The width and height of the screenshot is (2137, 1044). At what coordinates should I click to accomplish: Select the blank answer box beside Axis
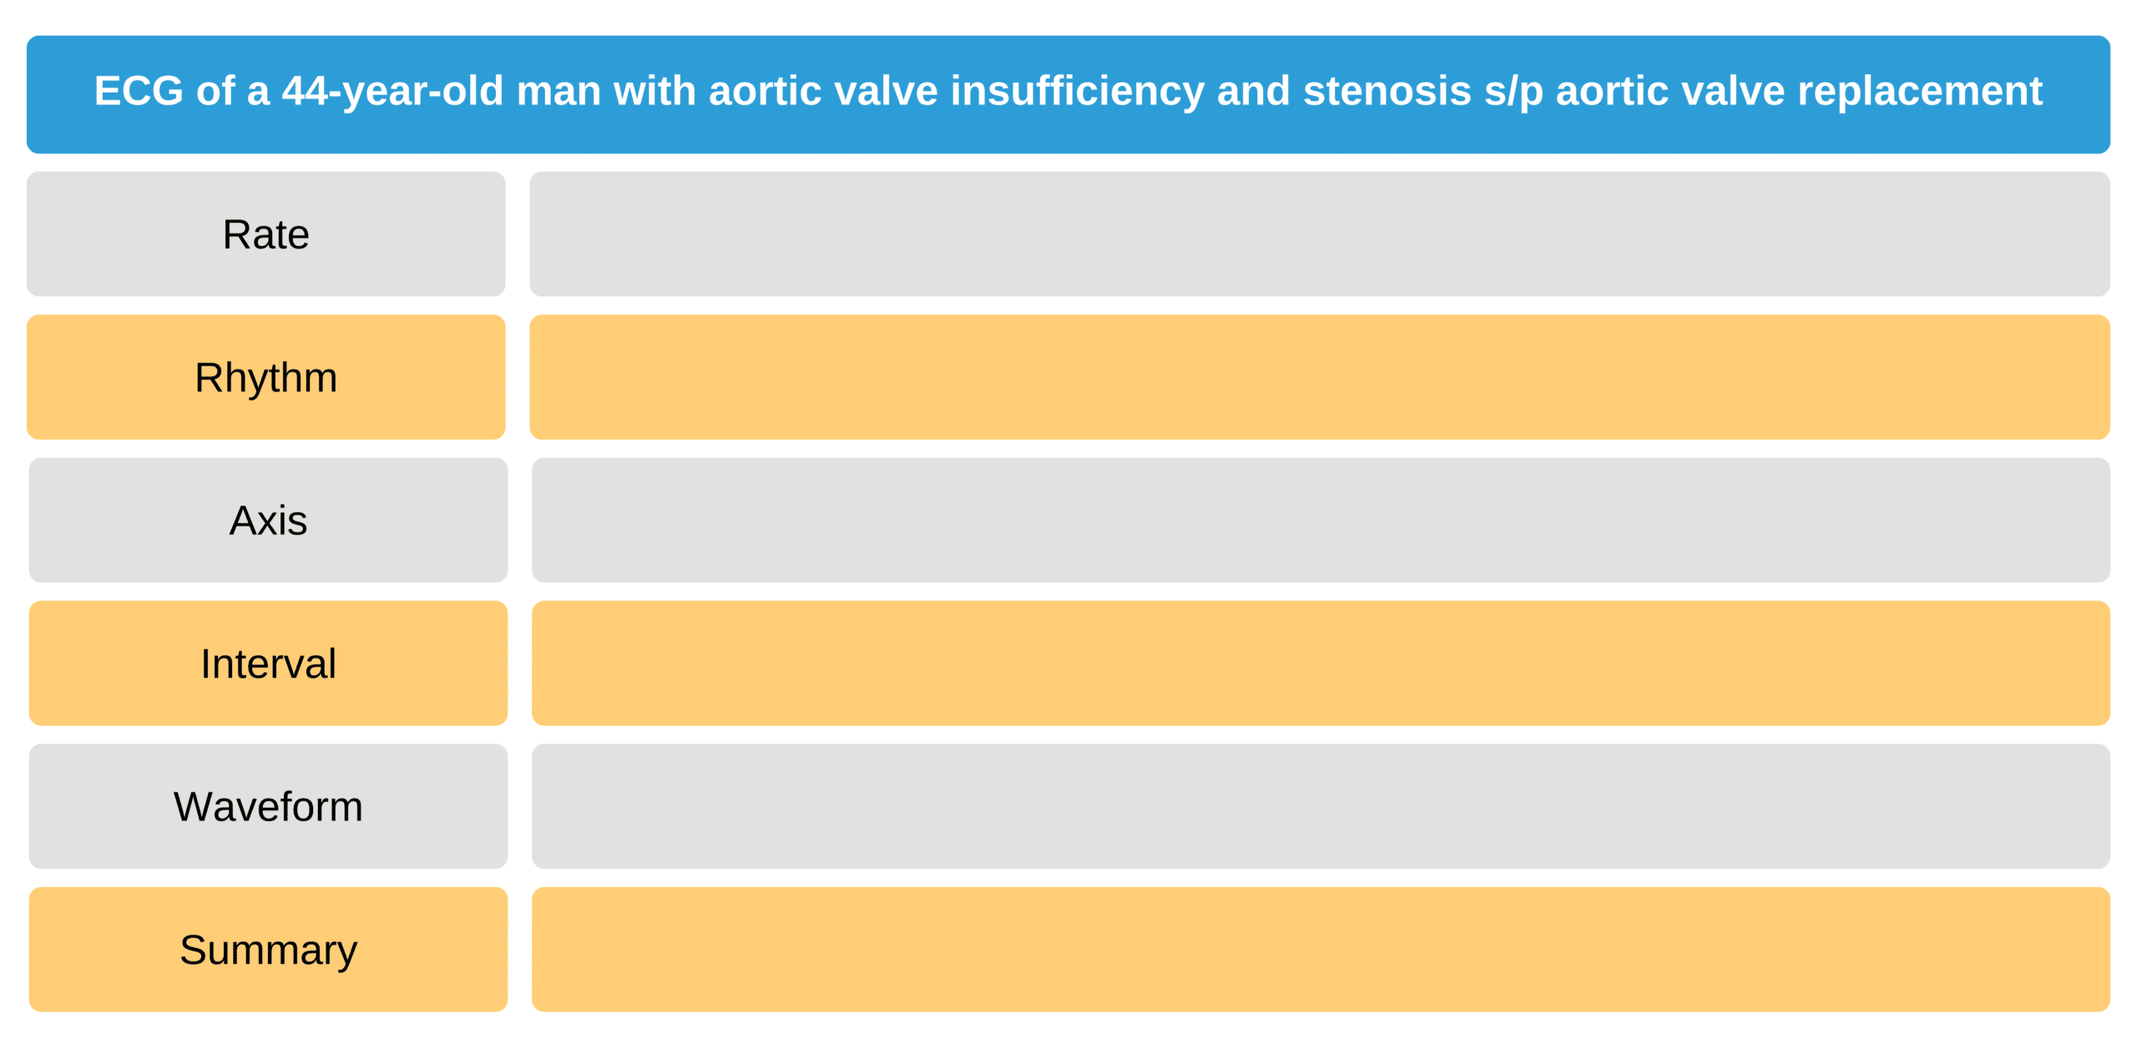point(1320,520)
